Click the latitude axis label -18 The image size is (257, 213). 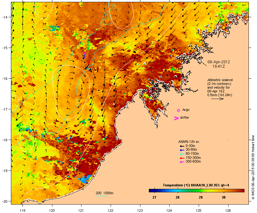(4, 140)
